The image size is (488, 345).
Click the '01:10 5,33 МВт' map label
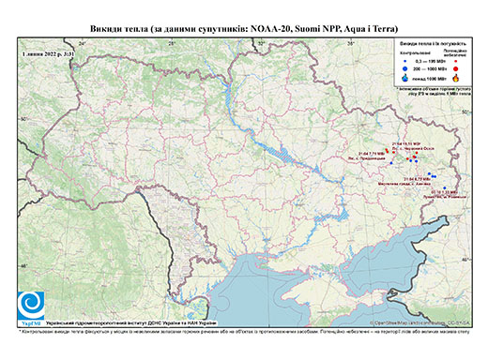click(x=444, y=192)
